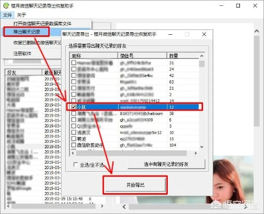Screen dimensions: 264x214
Task: Click the count cell showing 104
Action: click(173, 145)
